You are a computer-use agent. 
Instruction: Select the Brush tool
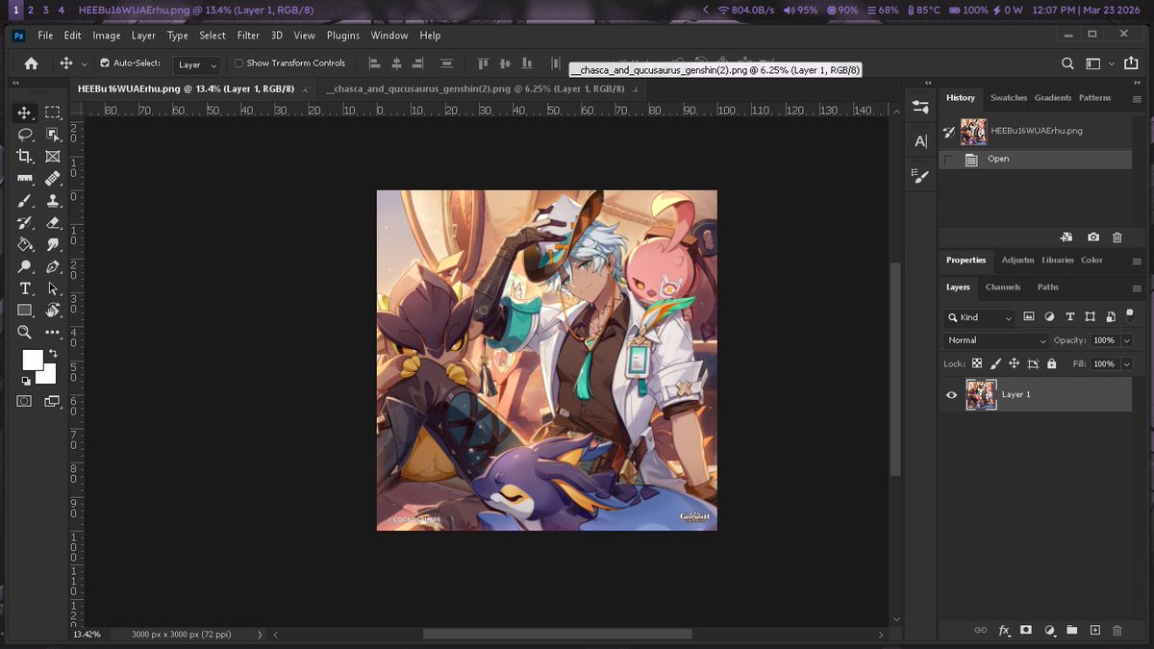click(x=25, y=201)
